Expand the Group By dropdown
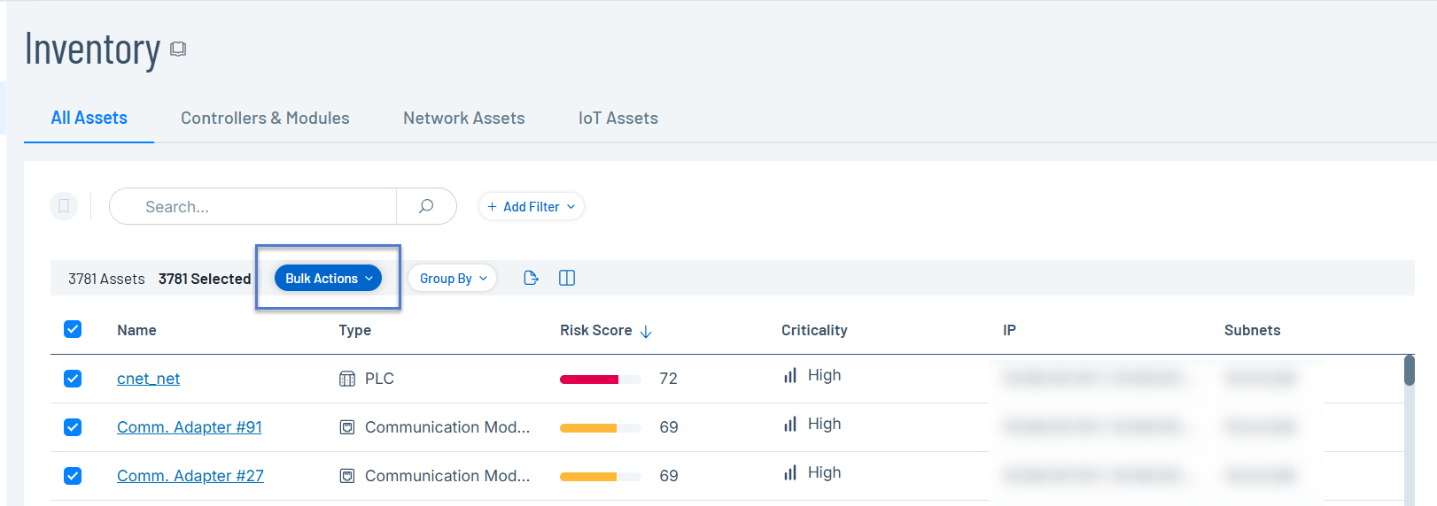The width and height of the screenshot is (1437, 506). (453, 278)
